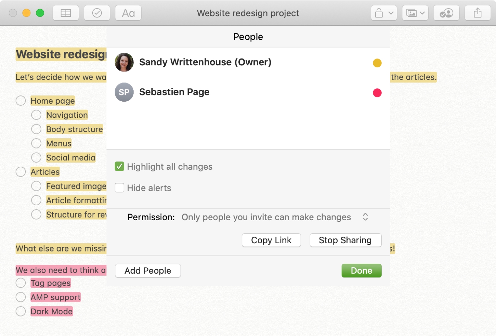This screenshot has height=336, width=496.
Task: Click the table insert icon in toolbar
Action: (x=66, y=13)
